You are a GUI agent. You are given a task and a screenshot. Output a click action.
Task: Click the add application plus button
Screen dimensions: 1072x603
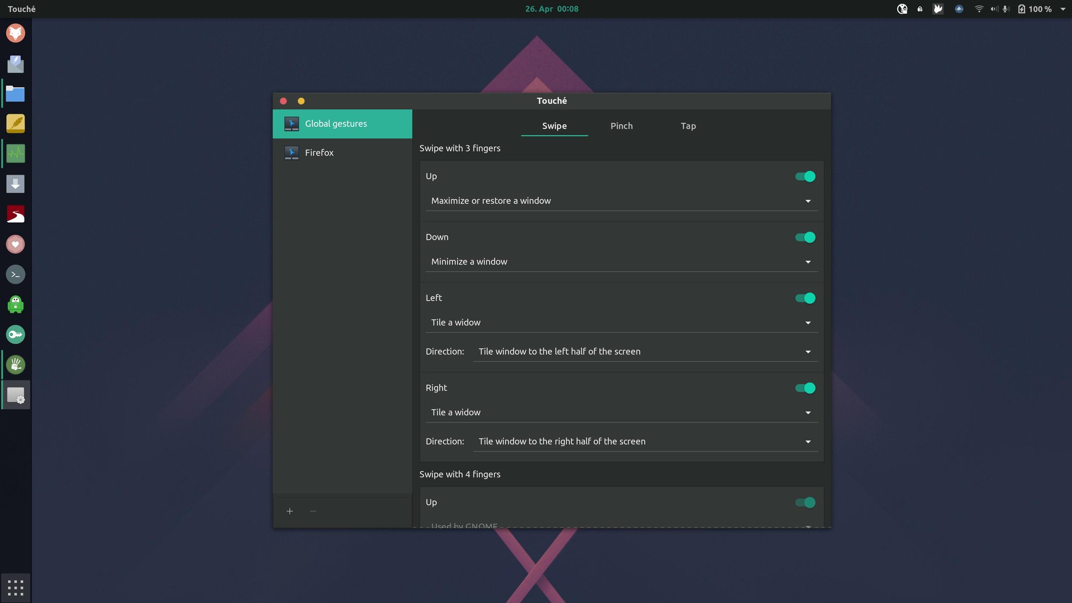[x=289, y=511]
